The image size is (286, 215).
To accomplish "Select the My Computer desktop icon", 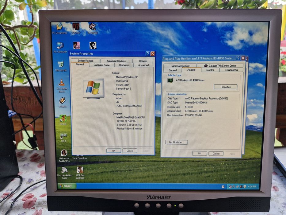I will 60,48.
